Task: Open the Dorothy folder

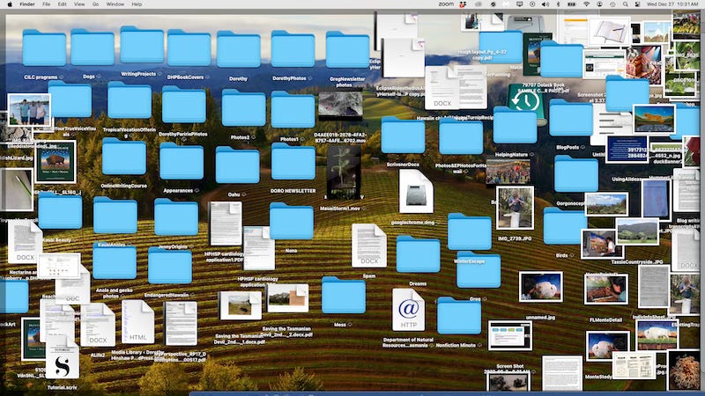Action: pyautogui.click(x=238, y=49)
